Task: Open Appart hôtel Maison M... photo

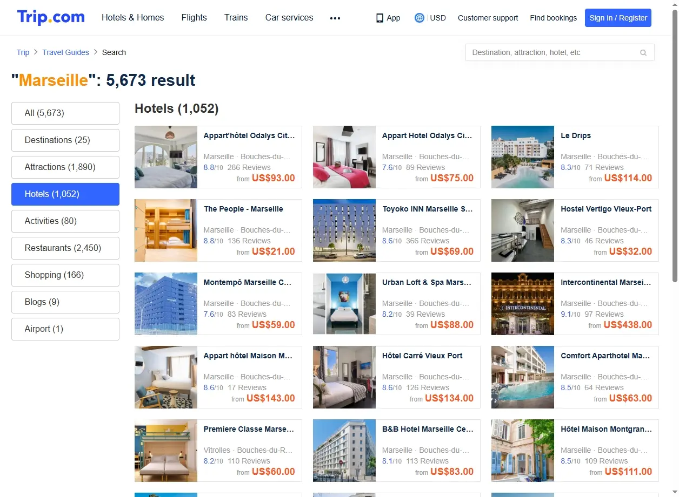Action: (x=166, y=377)
